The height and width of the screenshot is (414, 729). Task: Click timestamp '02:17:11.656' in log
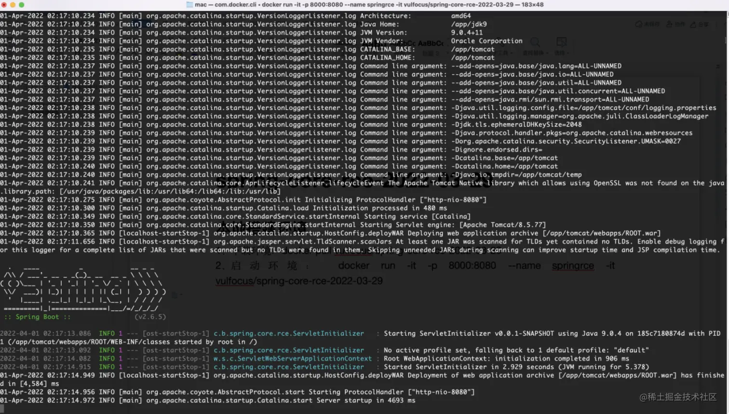click(x=71, y=241)
